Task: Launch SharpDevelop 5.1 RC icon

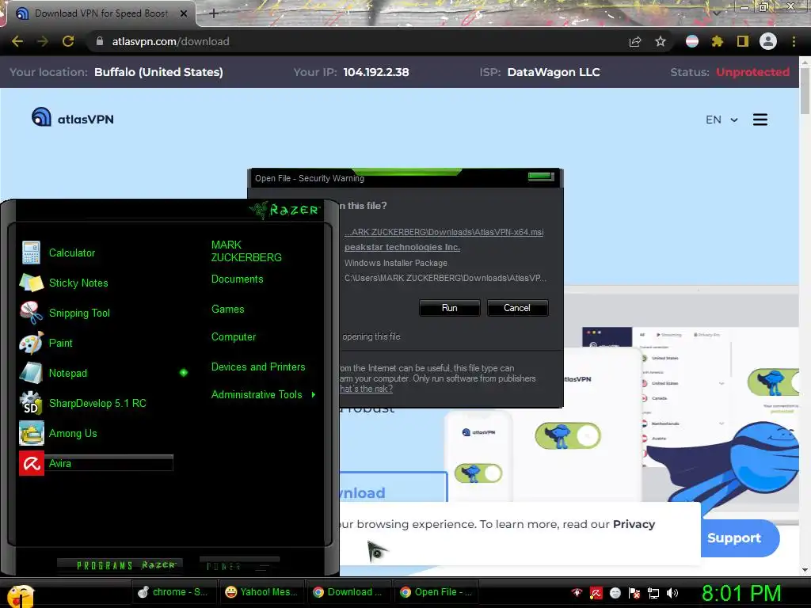Action: [31, 403]
